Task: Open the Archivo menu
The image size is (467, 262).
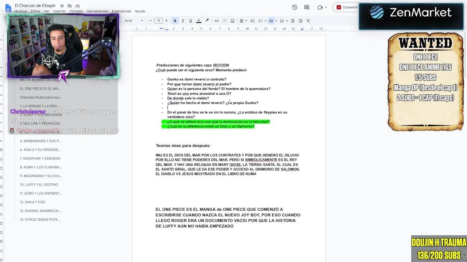Action: coord(21,11)
